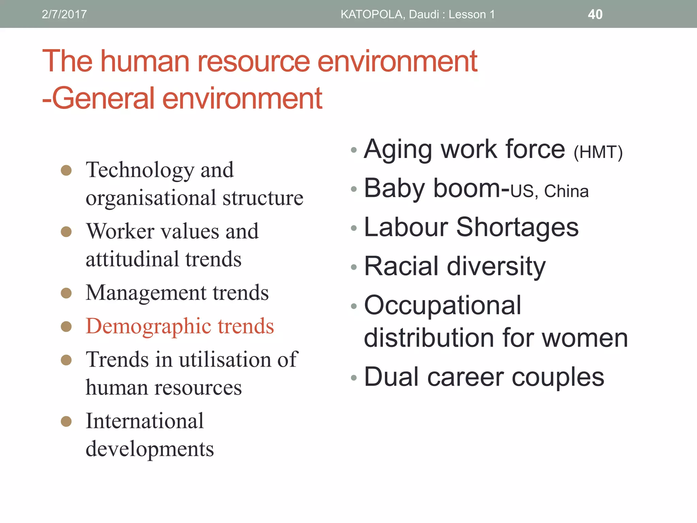This screenshot has height=523, width=697.
Task: Click the "US, China" small text
Action: click(x=549, y=191)
